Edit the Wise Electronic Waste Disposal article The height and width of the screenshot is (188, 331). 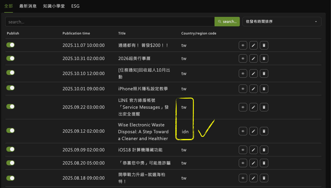254,131
